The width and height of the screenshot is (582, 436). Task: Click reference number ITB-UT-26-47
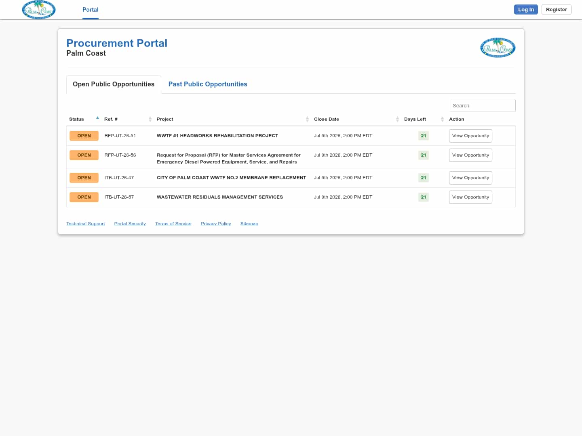point(119,178)
